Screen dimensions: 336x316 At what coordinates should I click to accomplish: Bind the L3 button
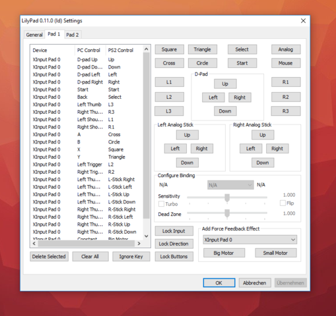coord(169,111)
